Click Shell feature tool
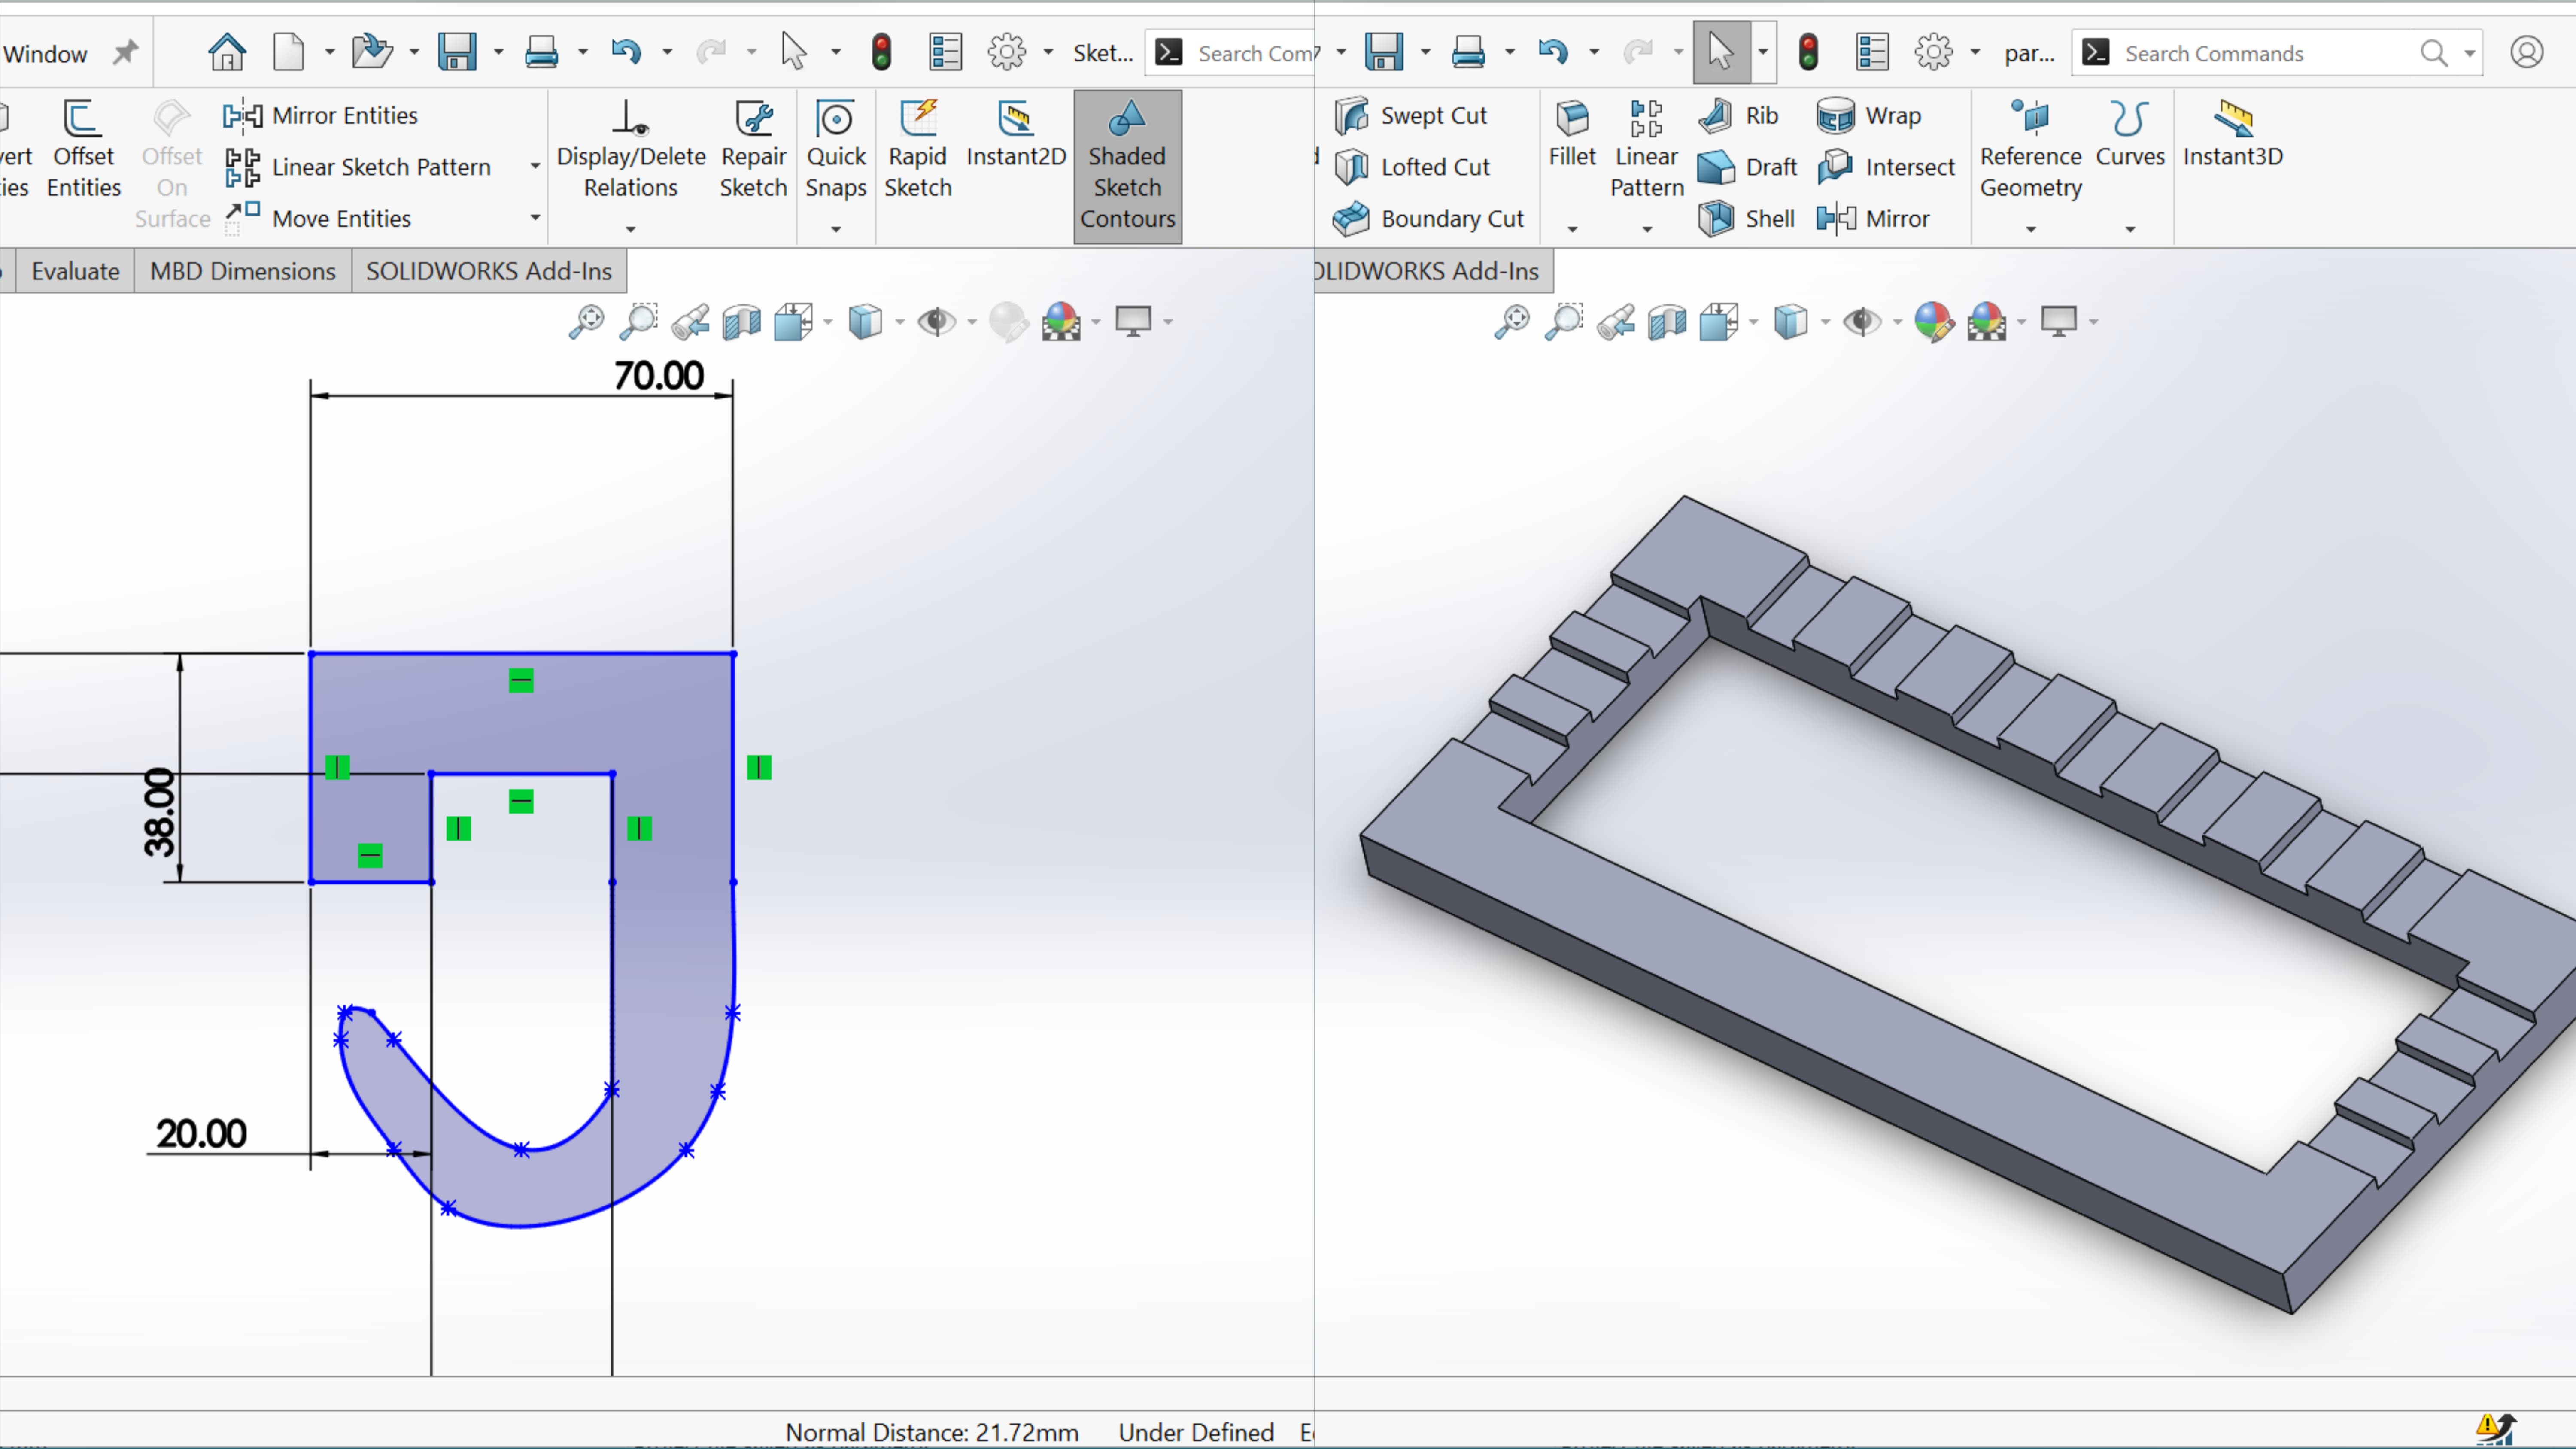This screenshot has height=1449, width=2576. click(x=1746, y=218)
